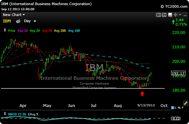Click the 1.44 net change value

(x=180, y=20)
